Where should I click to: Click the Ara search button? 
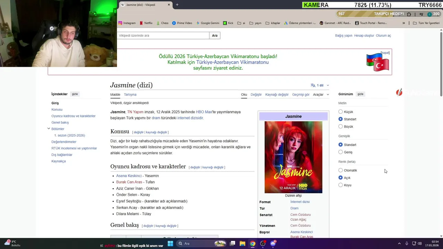tap(215, 36)
